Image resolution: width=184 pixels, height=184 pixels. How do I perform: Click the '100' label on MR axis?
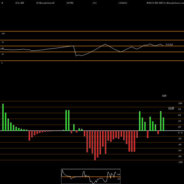[x=180, y=103]
